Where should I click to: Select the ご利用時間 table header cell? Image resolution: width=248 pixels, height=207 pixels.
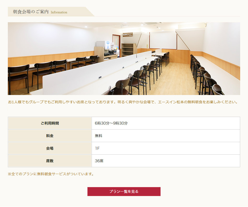click(50, 123)
